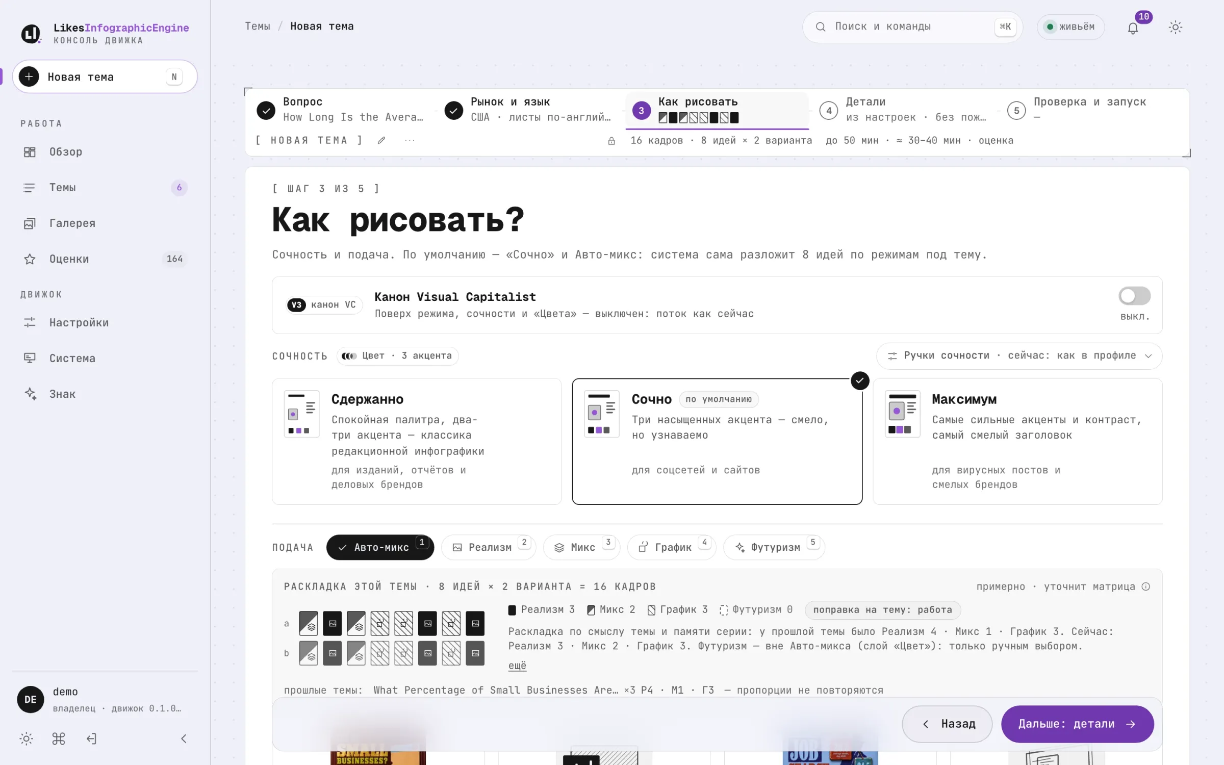Image resolution: width=1224 pixels, height=765 pixels.
Task: Click the Назад button
Action: [947, 724]
